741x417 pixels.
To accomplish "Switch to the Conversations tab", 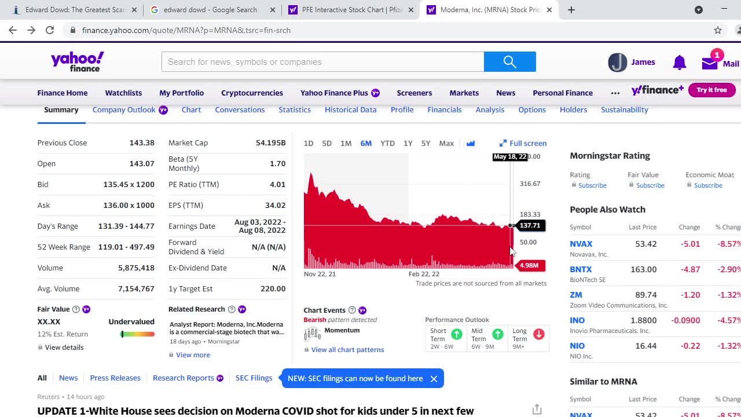I will [240, 109].
